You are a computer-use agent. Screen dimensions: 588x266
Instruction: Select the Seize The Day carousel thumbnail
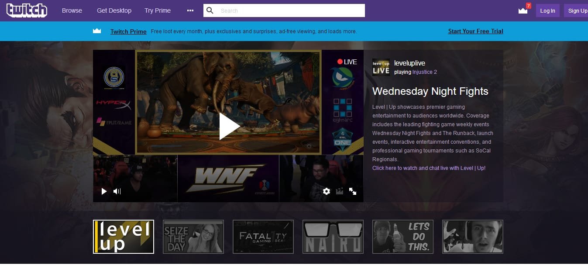(x=193, y=237)
